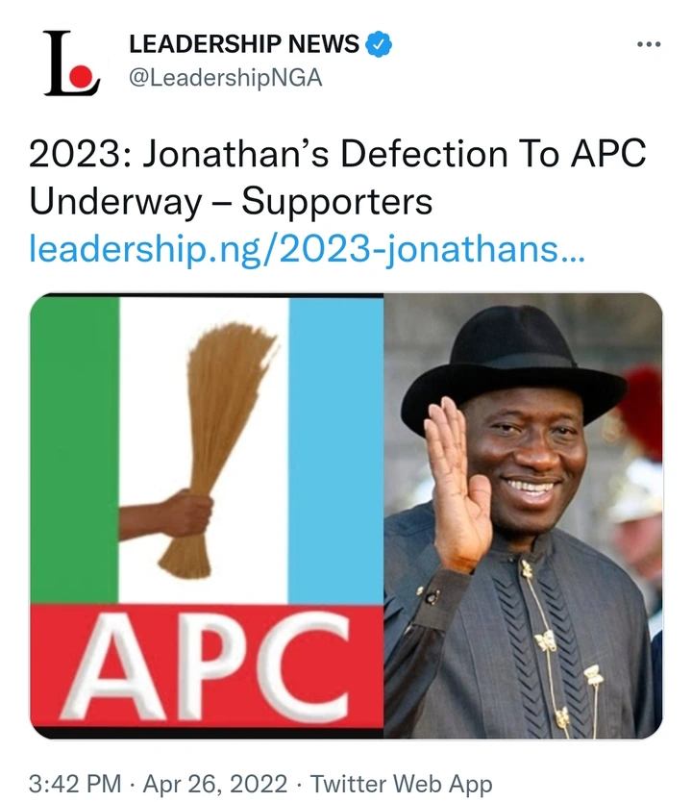Open the leadership.ng article link
692x802 pixels.
coord(307,251)
